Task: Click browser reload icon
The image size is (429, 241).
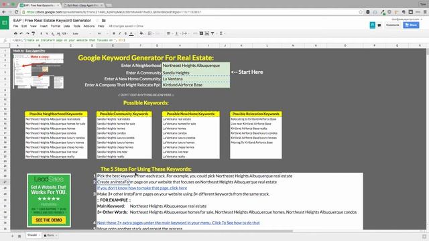Action: point(16,12)
